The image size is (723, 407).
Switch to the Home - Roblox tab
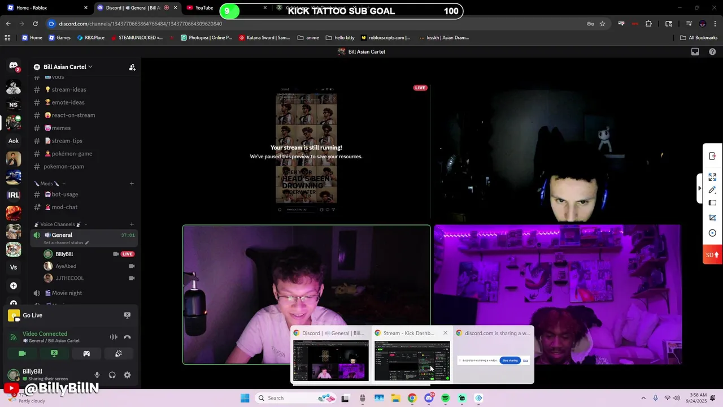47,8
